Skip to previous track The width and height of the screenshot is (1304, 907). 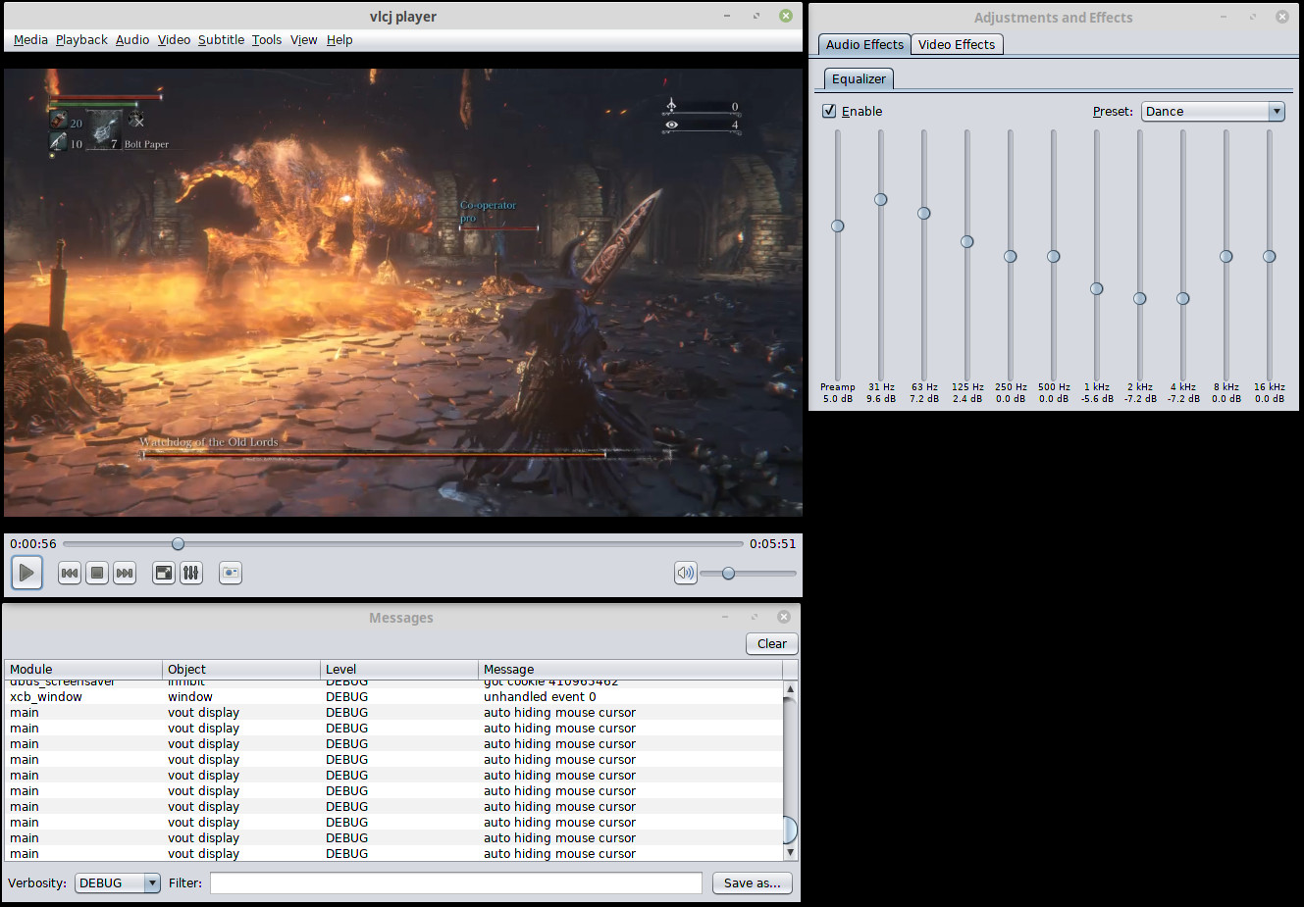tap(70, 573)
